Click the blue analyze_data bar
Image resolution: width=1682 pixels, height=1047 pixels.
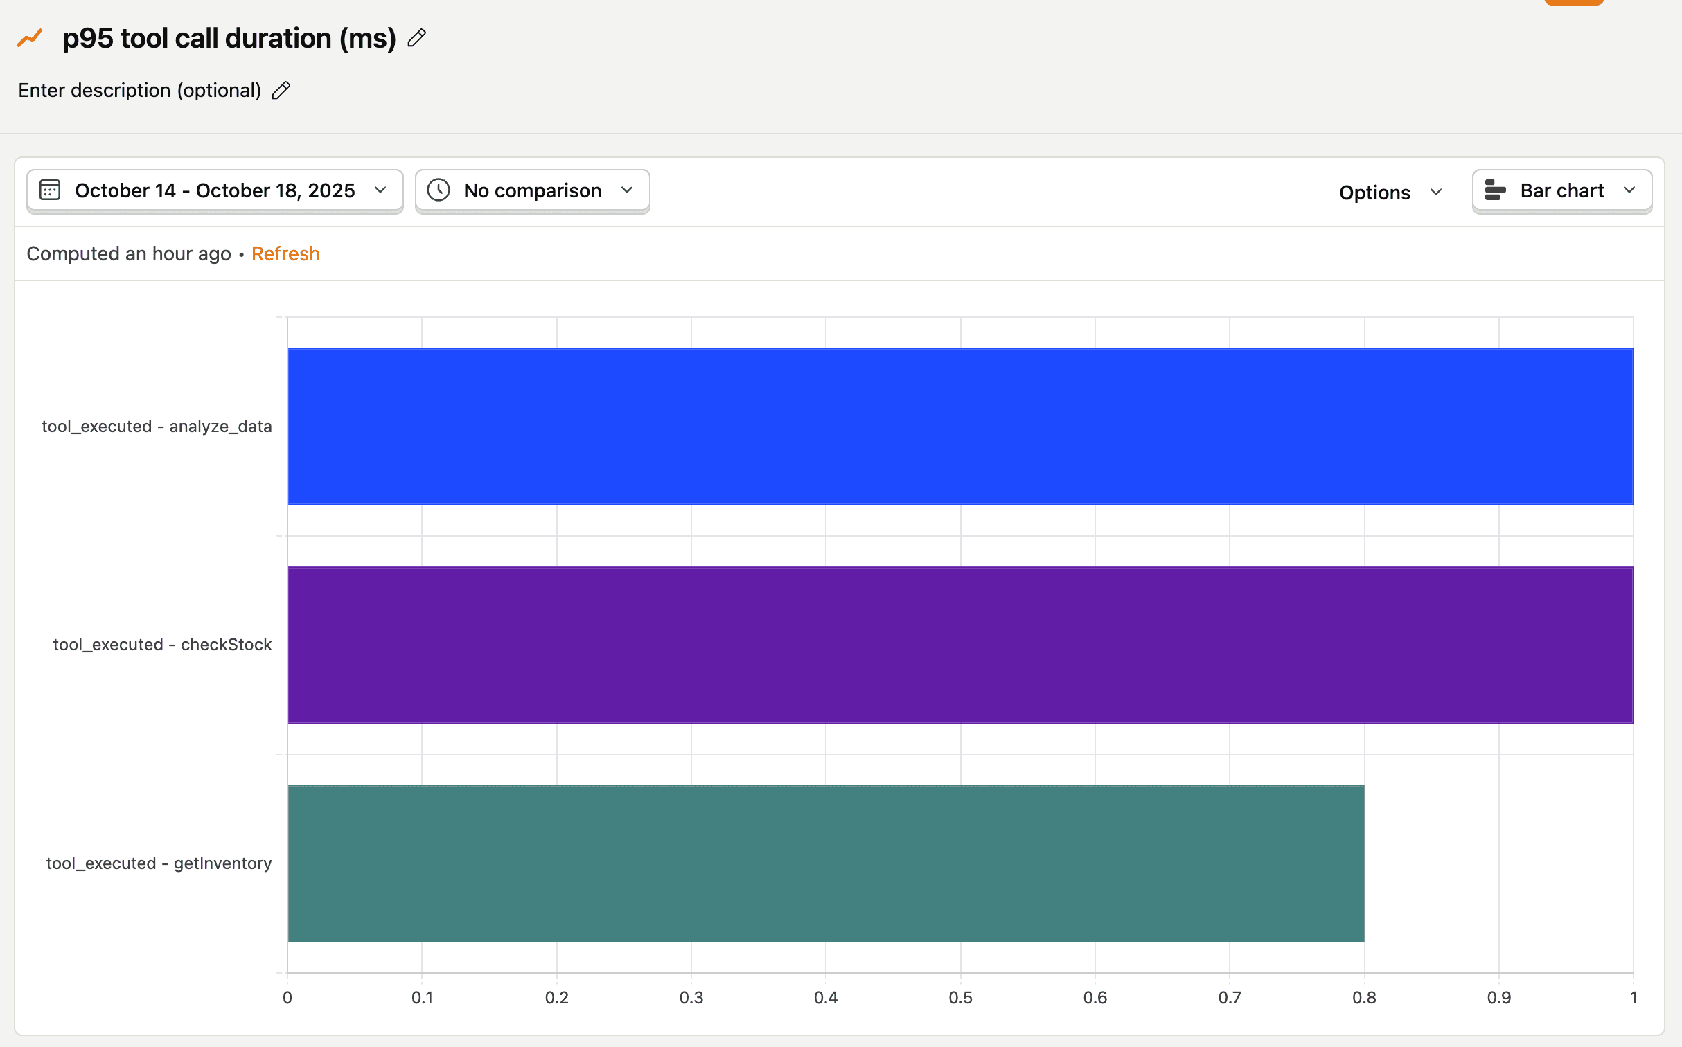click(x=960, y=427)
